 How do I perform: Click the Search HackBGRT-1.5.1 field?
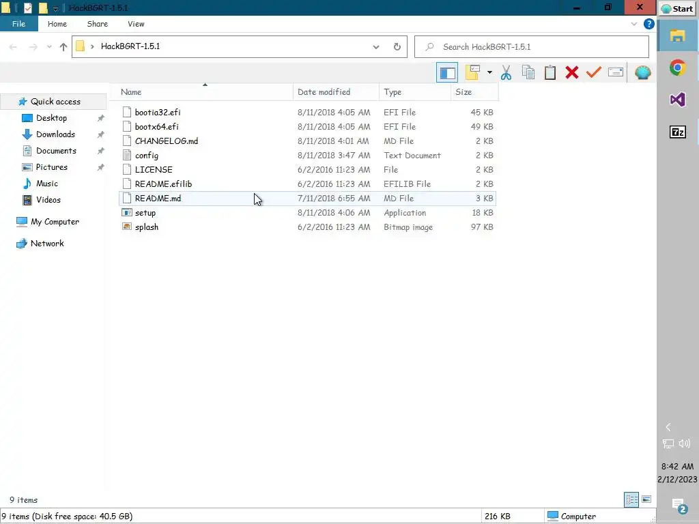click(x=531, y=47)
